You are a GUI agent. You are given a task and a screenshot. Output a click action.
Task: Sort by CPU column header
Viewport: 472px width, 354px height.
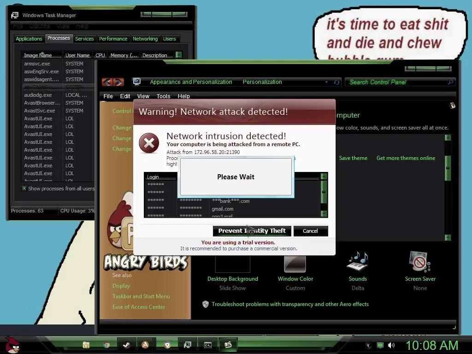[x=100, y=55]
